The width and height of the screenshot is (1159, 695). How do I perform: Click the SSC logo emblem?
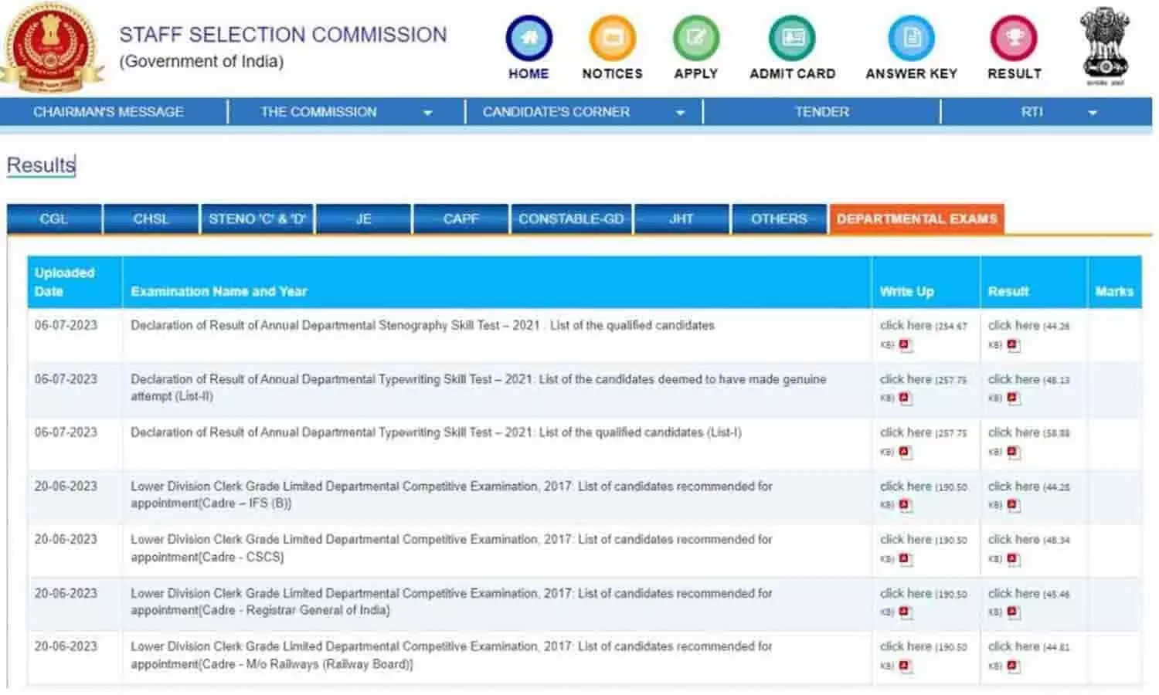[x=53, y=48]
